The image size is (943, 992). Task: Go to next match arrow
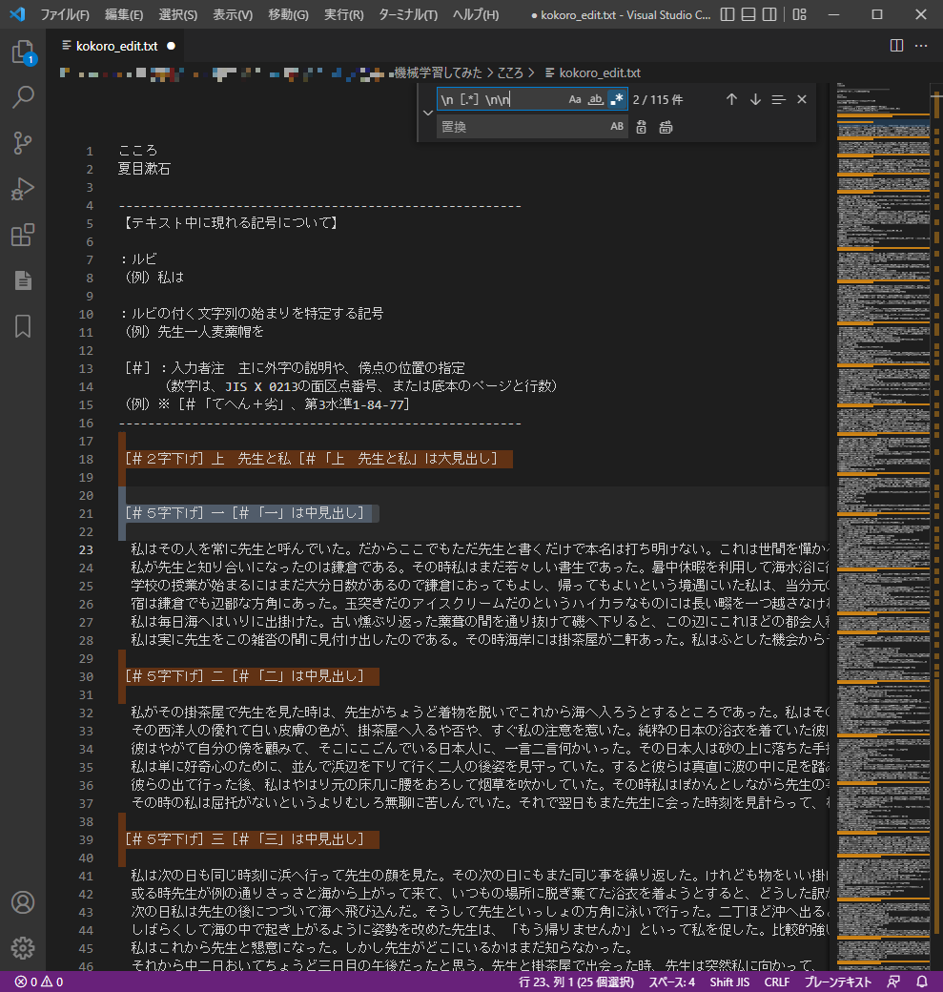[x=755, y=99]
